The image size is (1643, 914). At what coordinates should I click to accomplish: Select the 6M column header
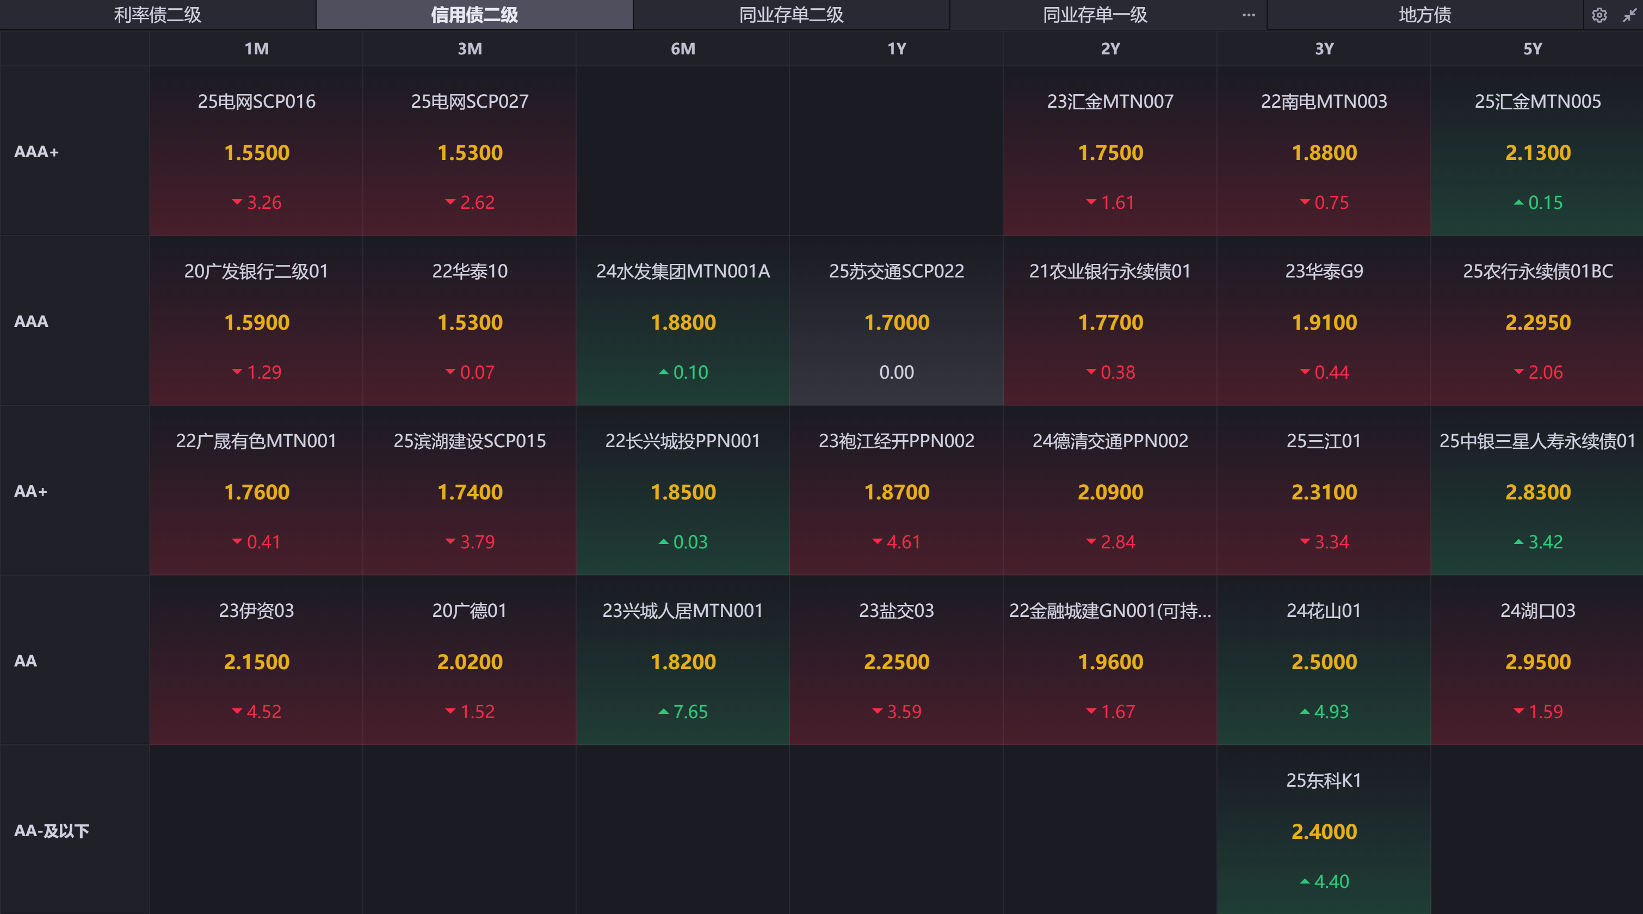[682, 49]
